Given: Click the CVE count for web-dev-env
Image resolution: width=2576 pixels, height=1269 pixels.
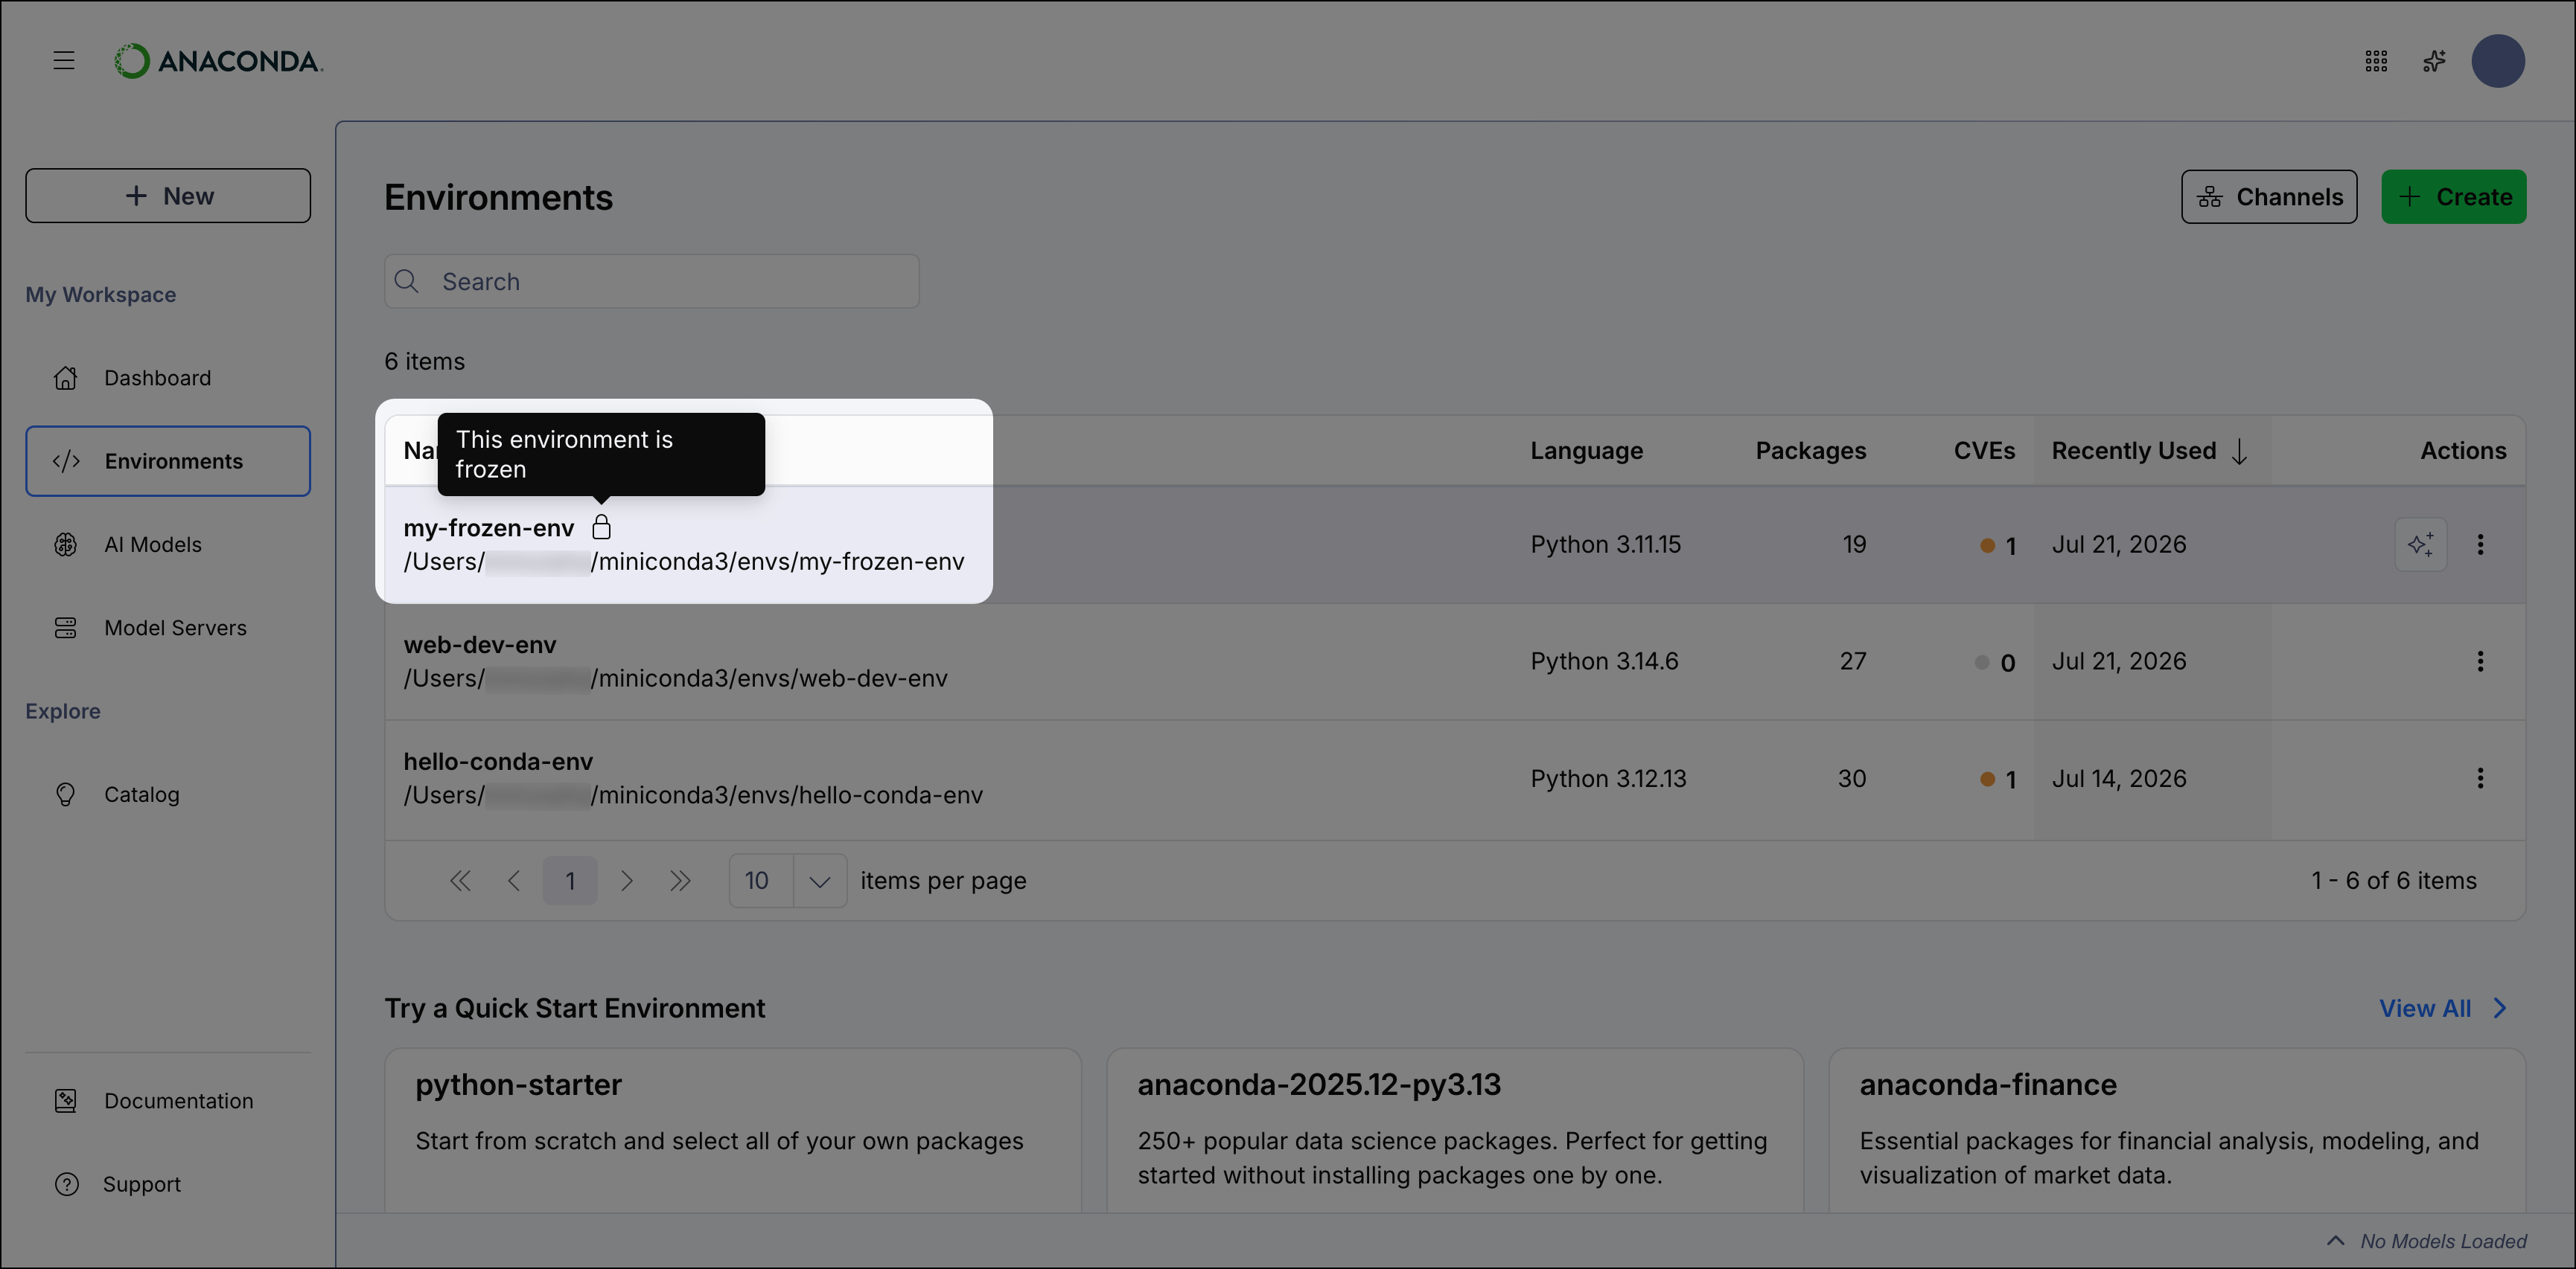Looking at the screenshot, I should (x=1995, y=663).
